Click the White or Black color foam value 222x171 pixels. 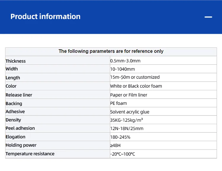(136, 86)
